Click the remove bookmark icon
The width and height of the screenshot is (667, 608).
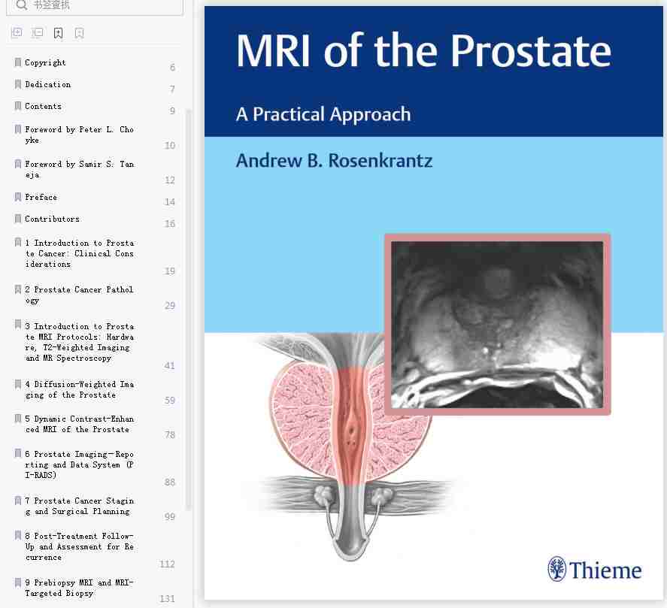pyautogui.click(x=79, y=33)
